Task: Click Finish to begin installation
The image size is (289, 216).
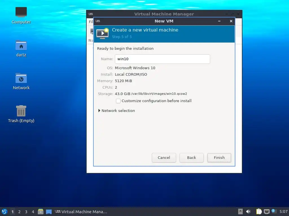Action: 219,157
